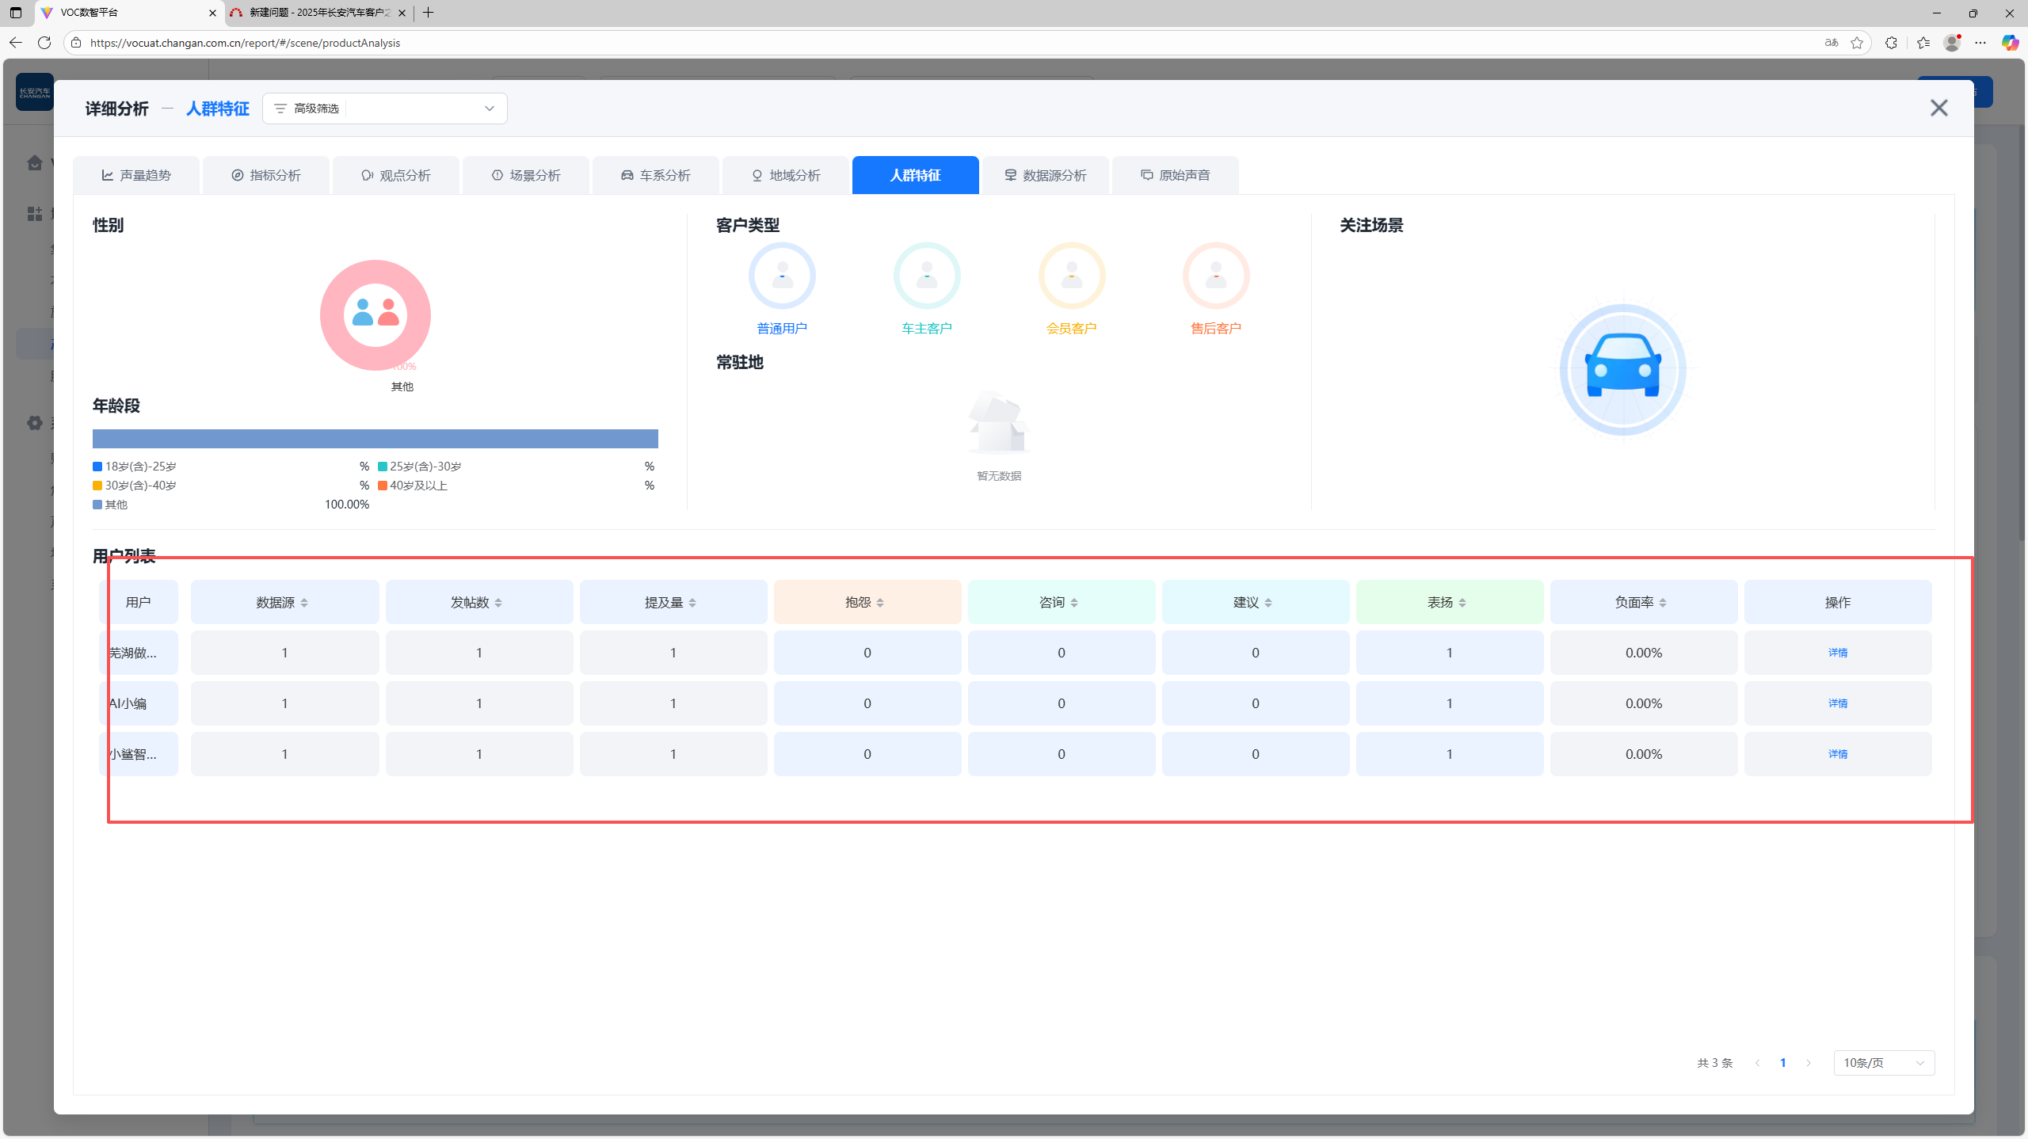Click the 车主客户 customer type icon
Viewport: 2028px width, 1139px height.
(x=926, y=276)
